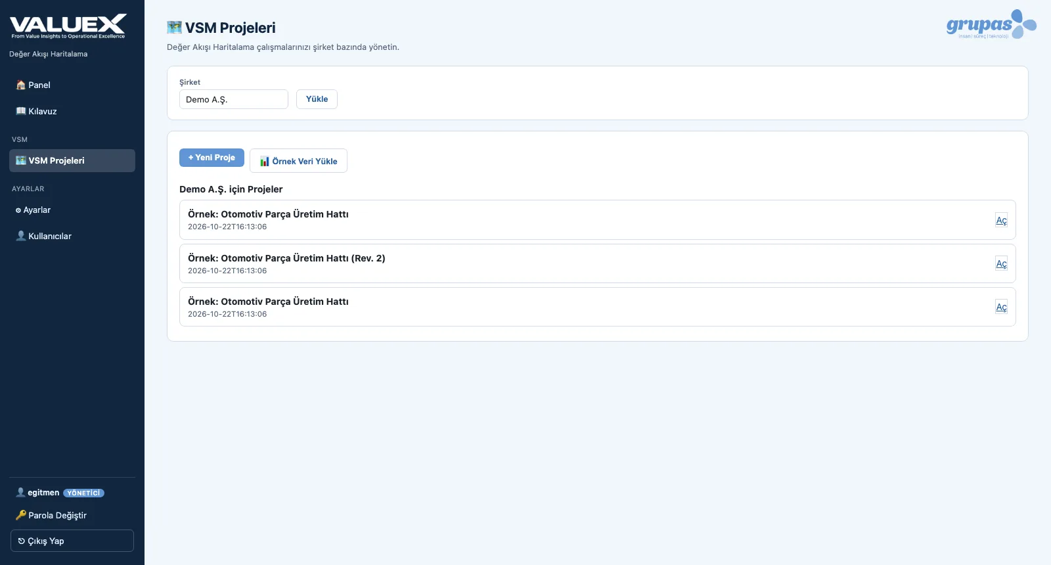Viewport: 1051px width, 565px height.
Task: Create a project with + Yeni Proje
Action: pos(212,158)
